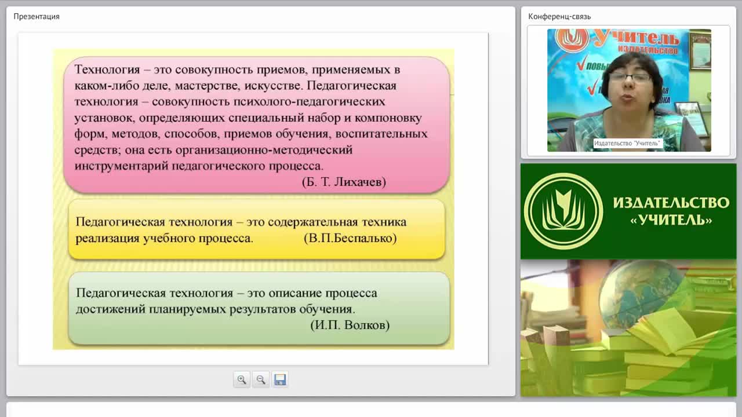The width and height of the screenshot is (742, 417).
Task: Click the Лихачев definition pink box
Action: (x=256, y=125)
